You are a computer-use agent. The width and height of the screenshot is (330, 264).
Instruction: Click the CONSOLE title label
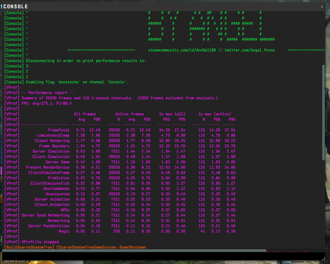(15, 7)
